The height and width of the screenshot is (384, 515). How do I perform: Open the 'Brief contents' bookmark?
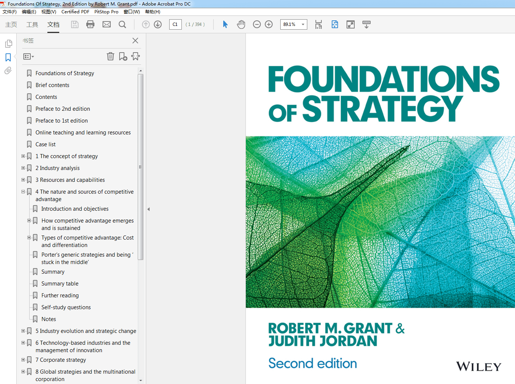52,85
